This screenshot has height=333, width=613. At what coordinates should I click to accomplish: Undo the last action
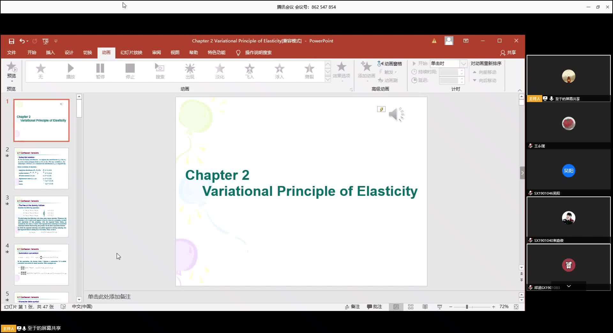pos(22,41)
